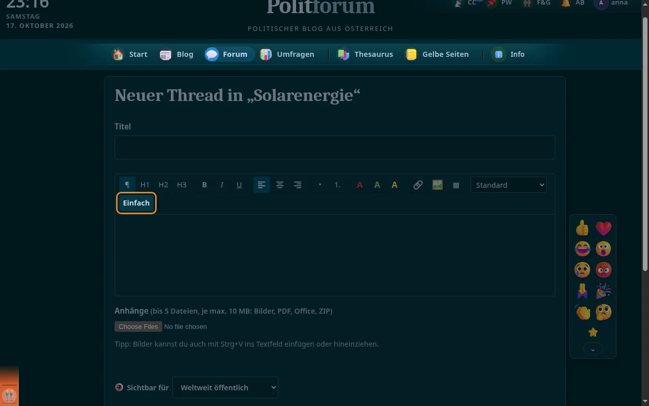This screenshot has width=649, height=406.
Task: Click the pinned PW pushpin icon
Action: click(x=498, y=4)
